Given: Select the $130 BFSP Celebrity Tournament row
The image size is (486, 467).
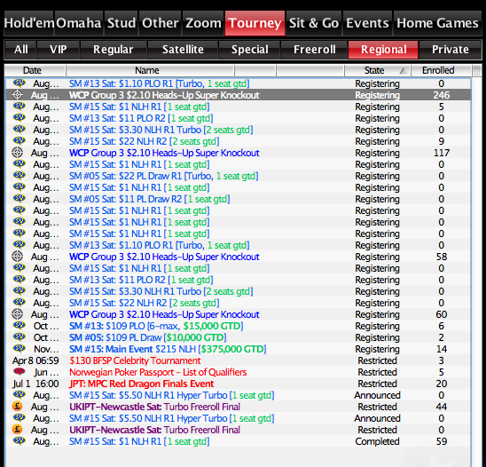Looking at the screenshot, I should tap(238, 360).
